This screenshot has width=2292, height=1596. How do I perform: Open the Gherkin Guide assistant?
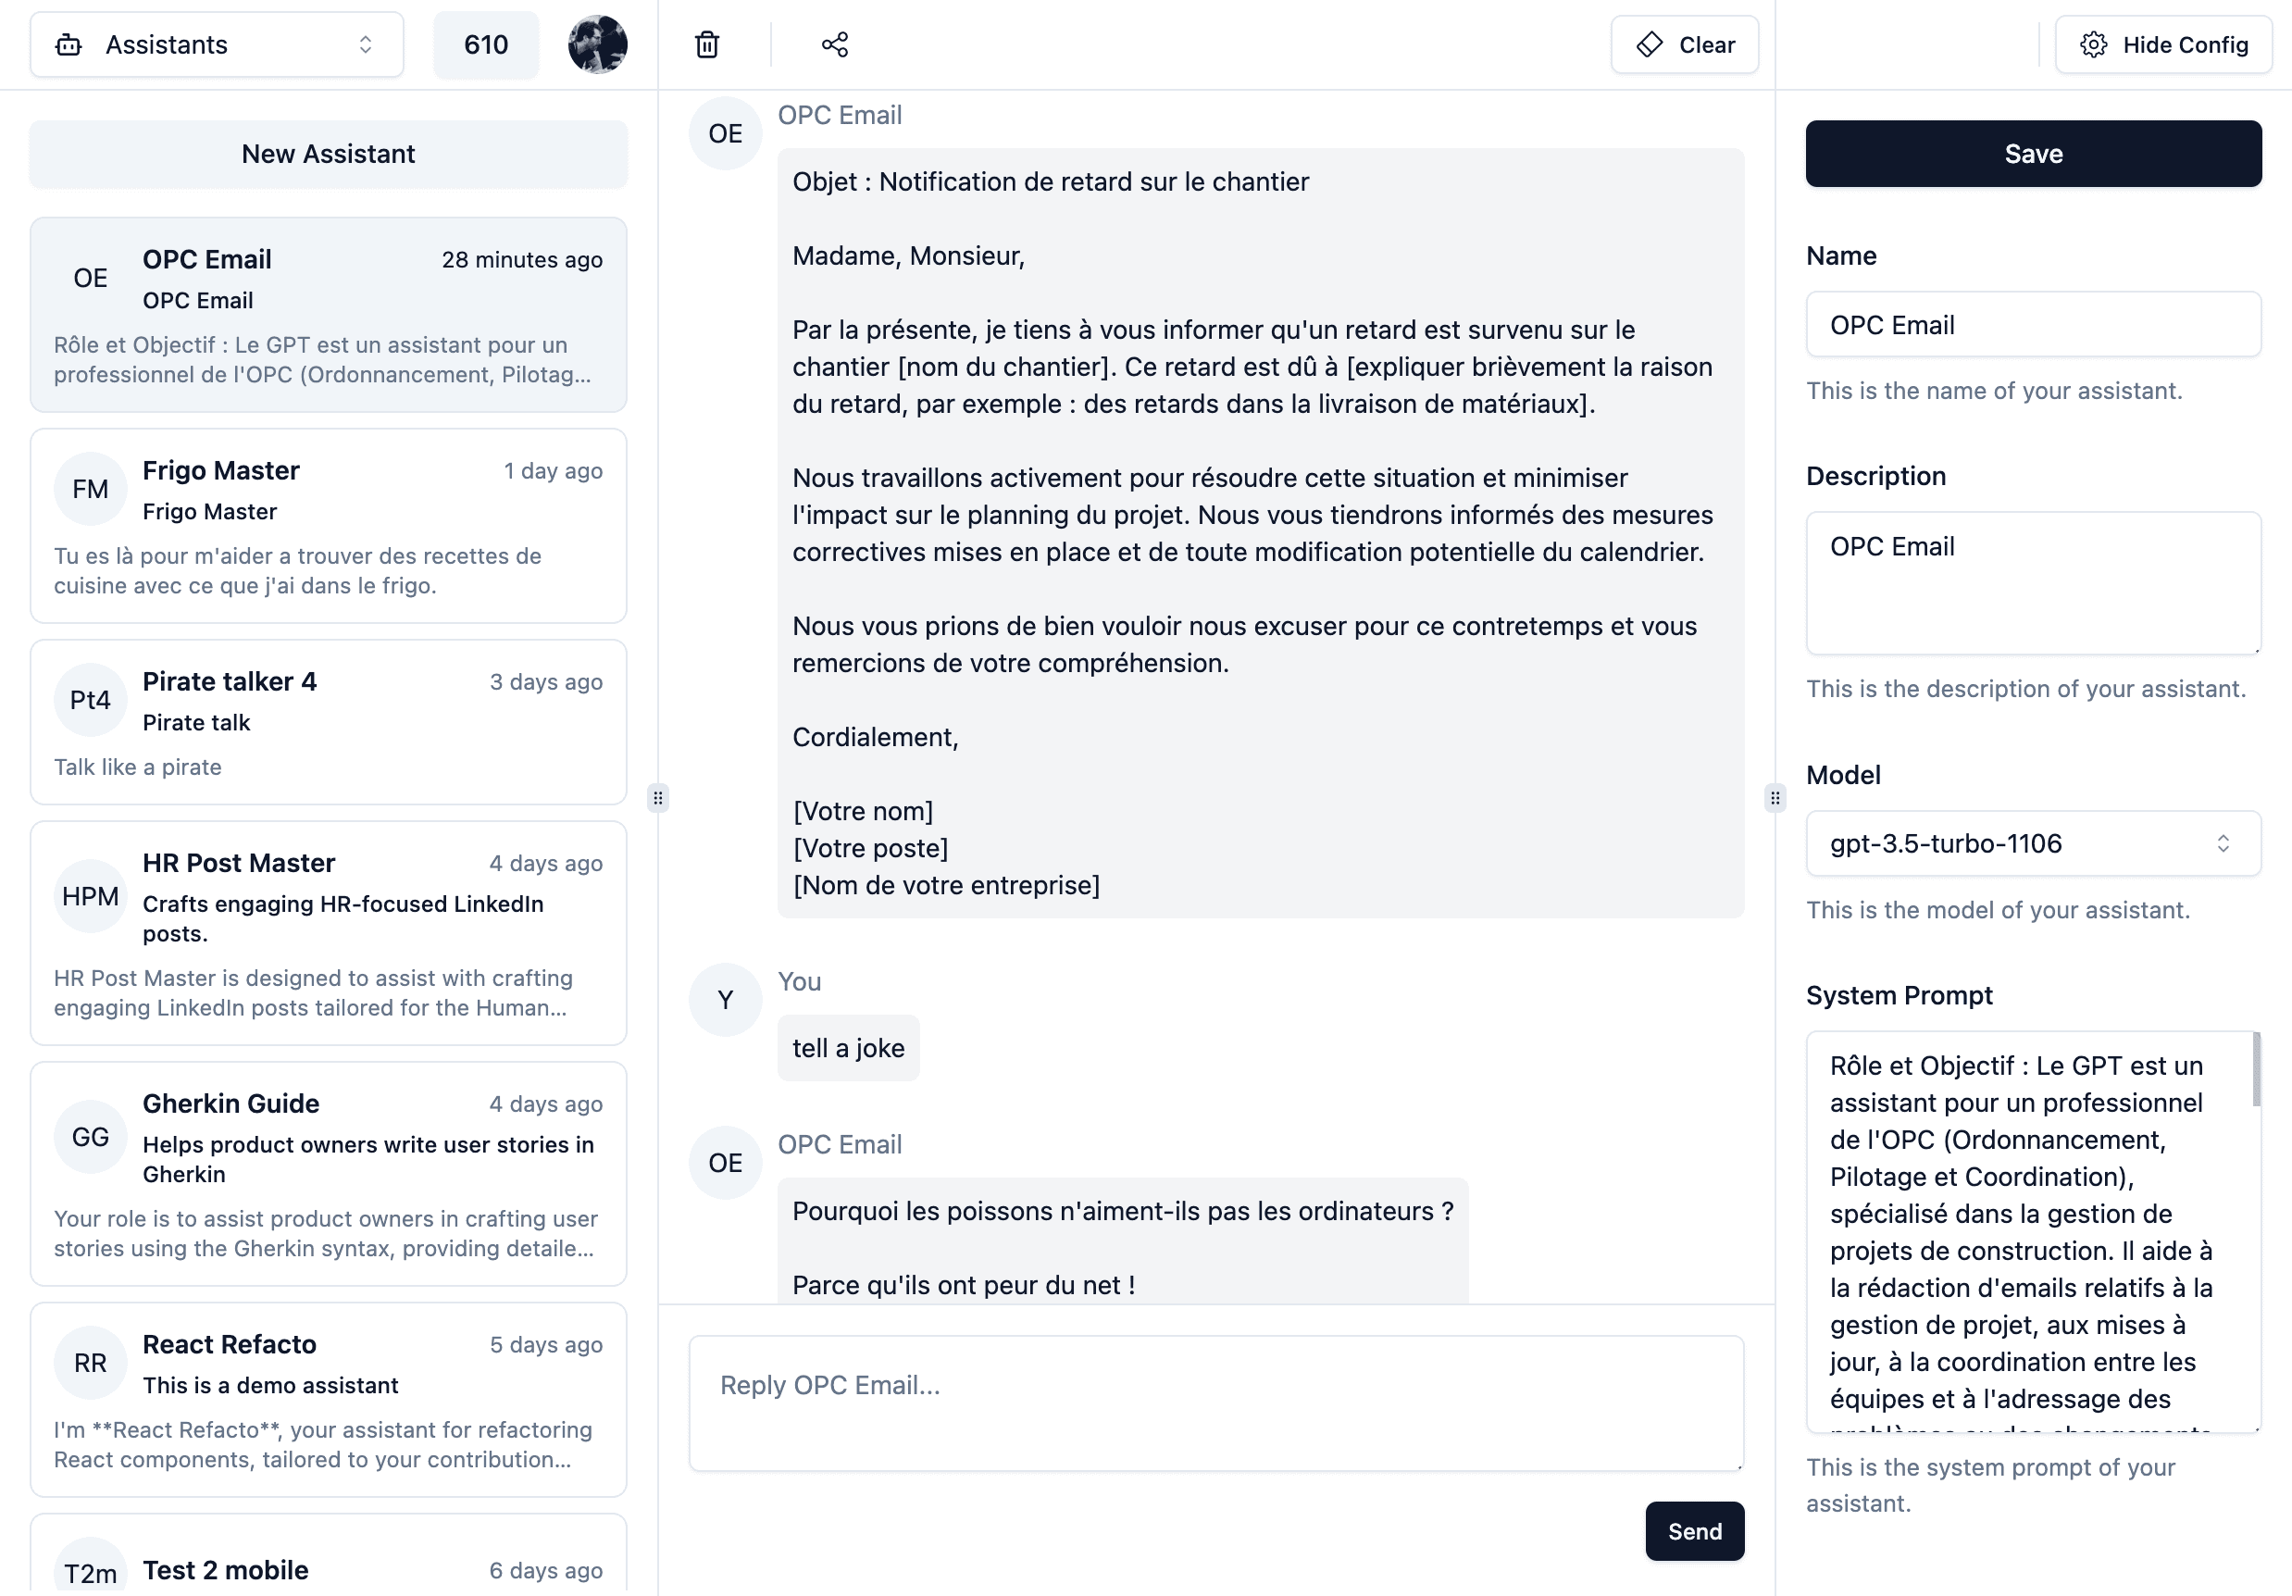coord(329,1173)
